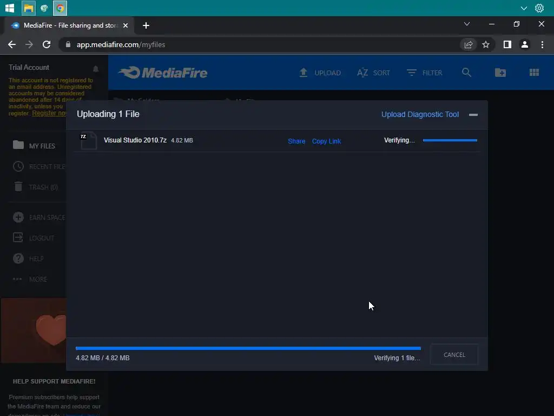Viewport: 554px width, 416px height.
Task: Expand MORE options in sidebar
Action: point(30,279)
